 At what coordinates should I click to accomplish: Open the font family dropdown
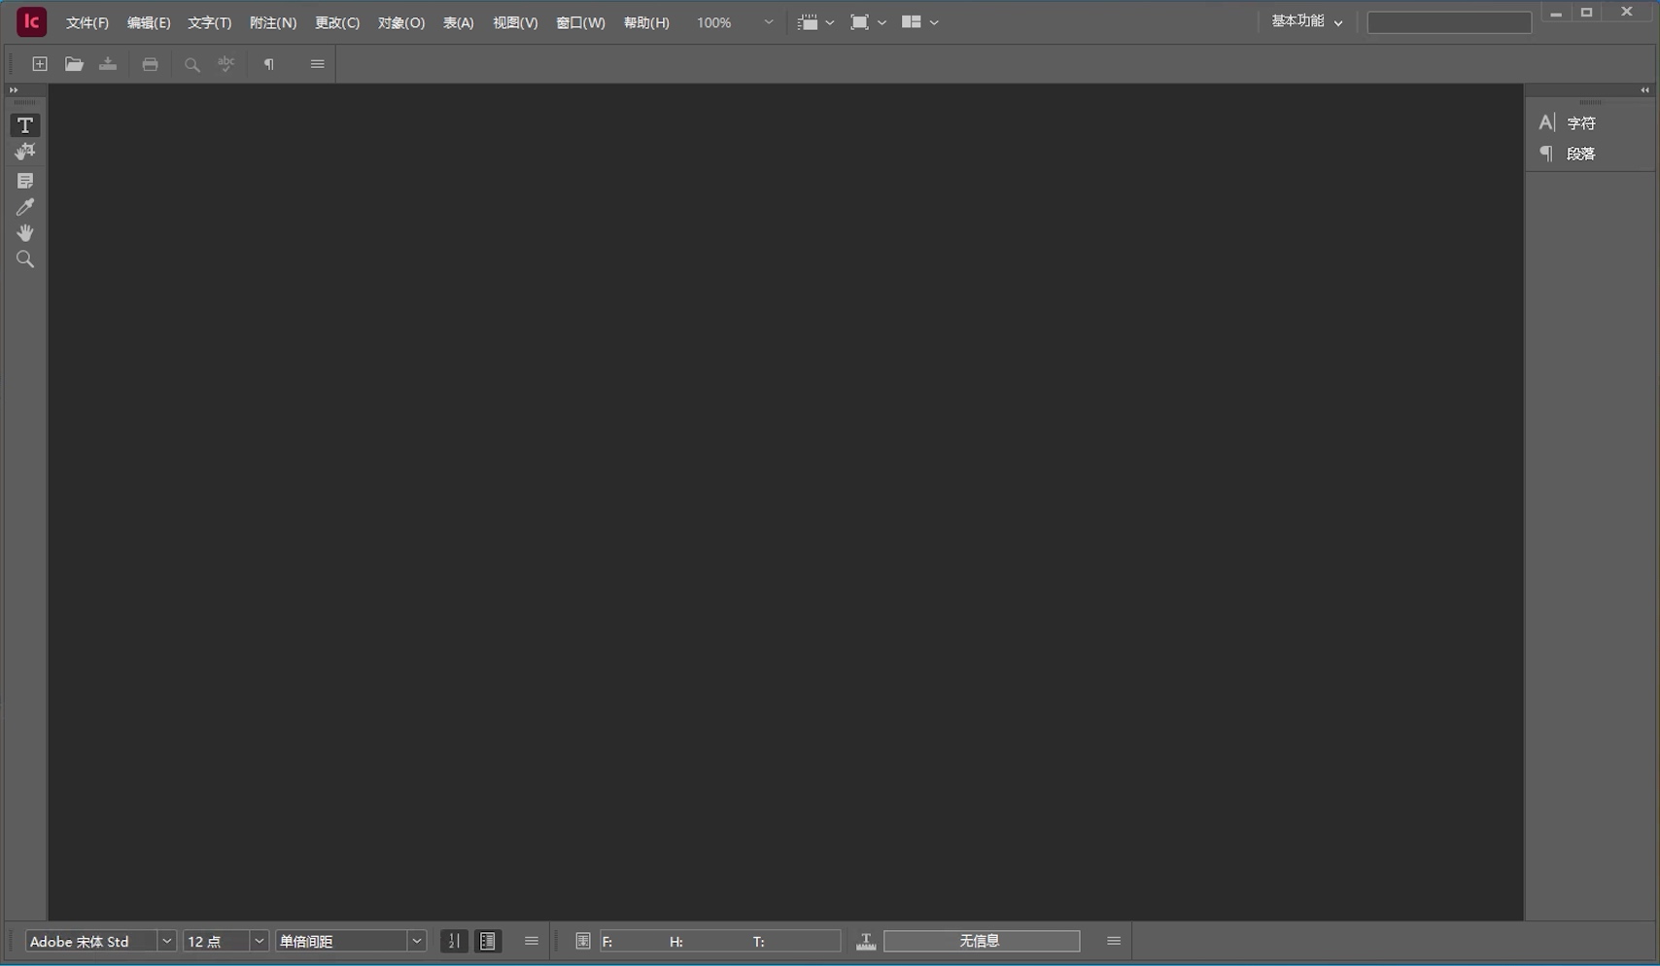[166, 941]
